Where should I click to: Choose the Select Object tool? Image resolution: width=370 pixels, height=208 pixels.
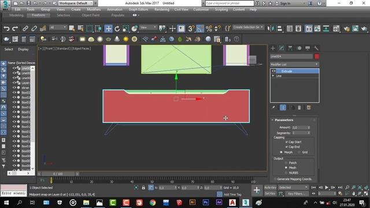pos(72,29)
